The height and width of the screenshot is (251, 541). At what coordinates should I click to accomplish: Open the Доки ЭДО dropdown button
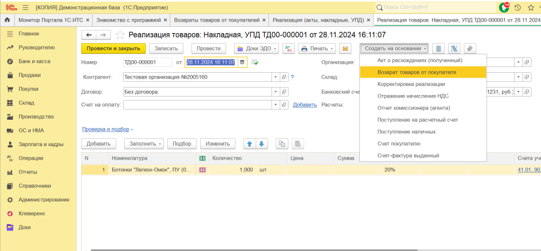point(256,49)
